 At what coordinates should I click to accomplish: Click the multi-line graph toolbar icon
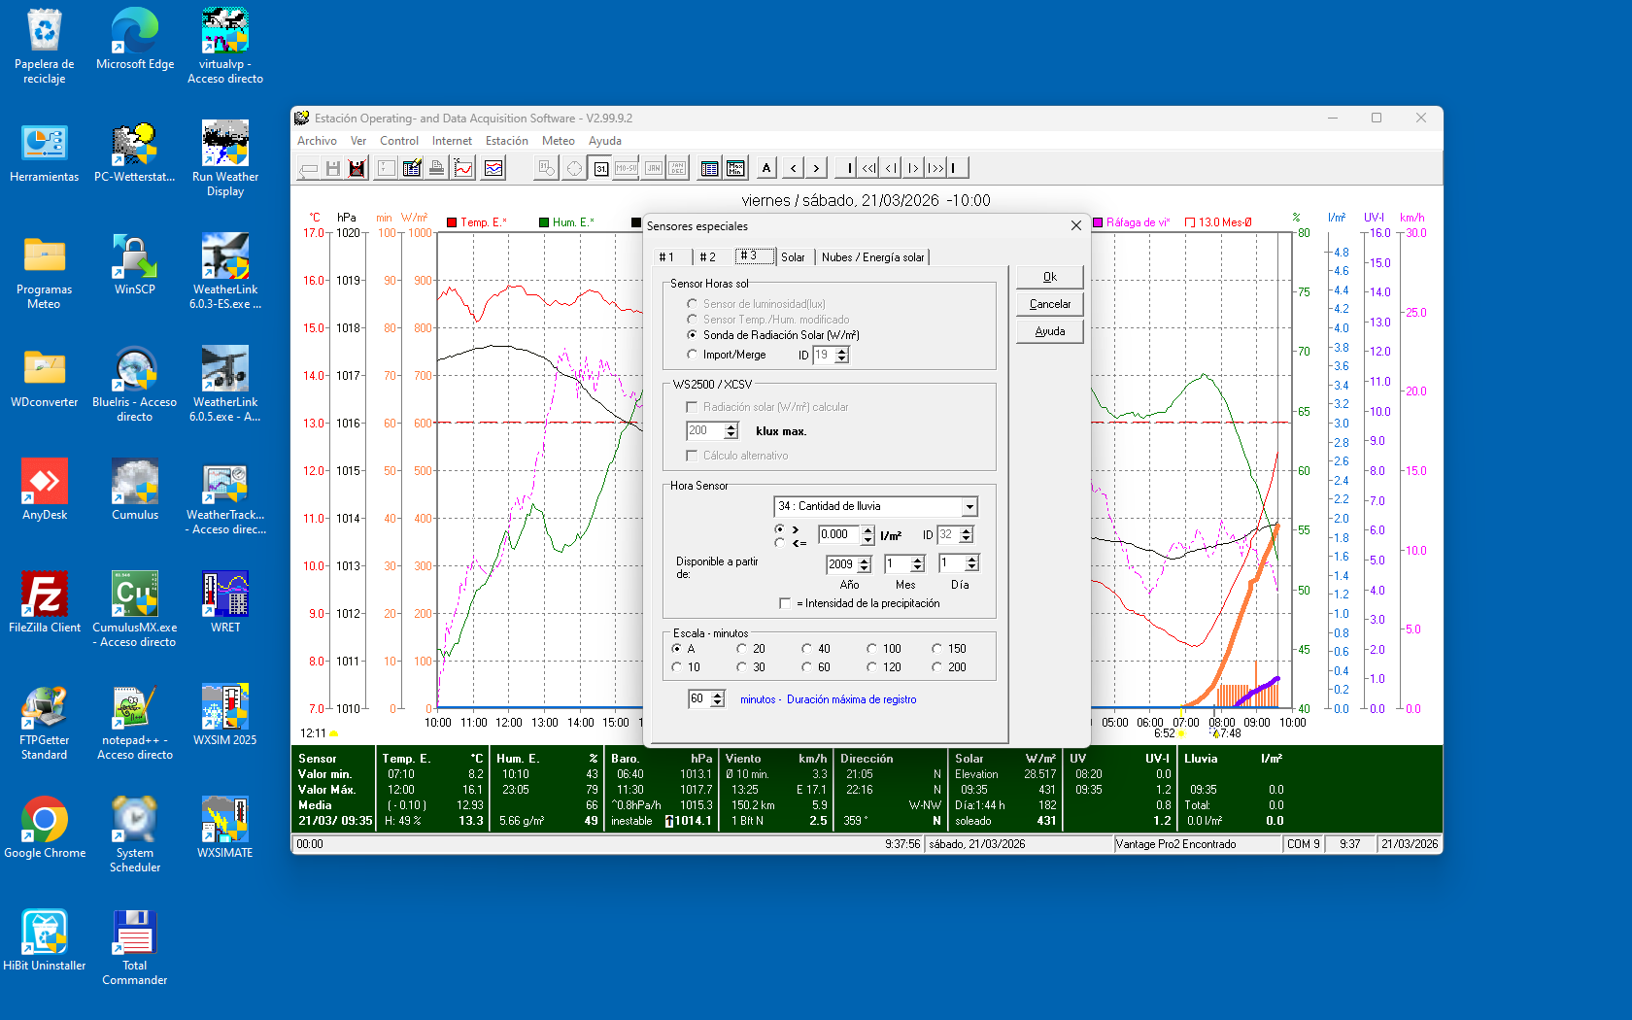[x=493, y=168]
